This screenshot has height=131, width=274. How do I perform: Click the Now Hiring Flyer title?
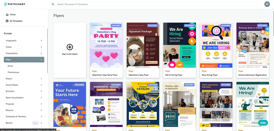[x=210, y=75]
